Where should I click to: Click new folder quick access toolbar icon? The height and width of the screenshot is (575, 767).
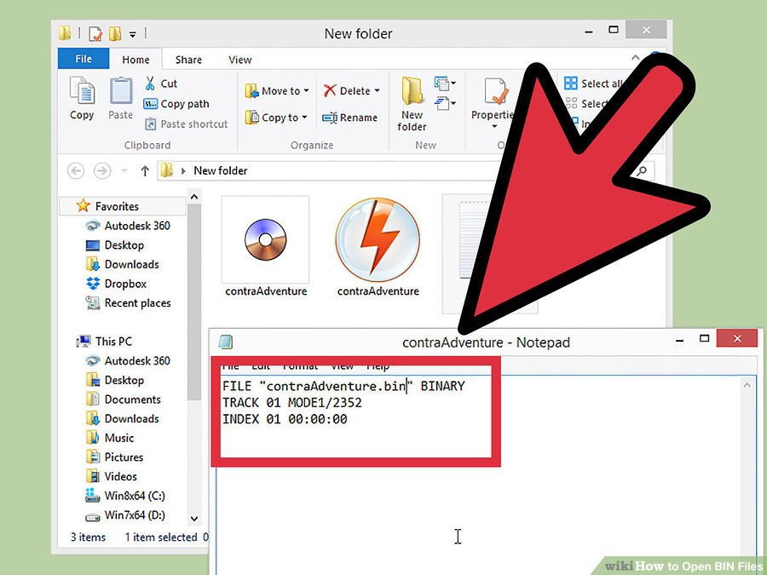(115, 34)
